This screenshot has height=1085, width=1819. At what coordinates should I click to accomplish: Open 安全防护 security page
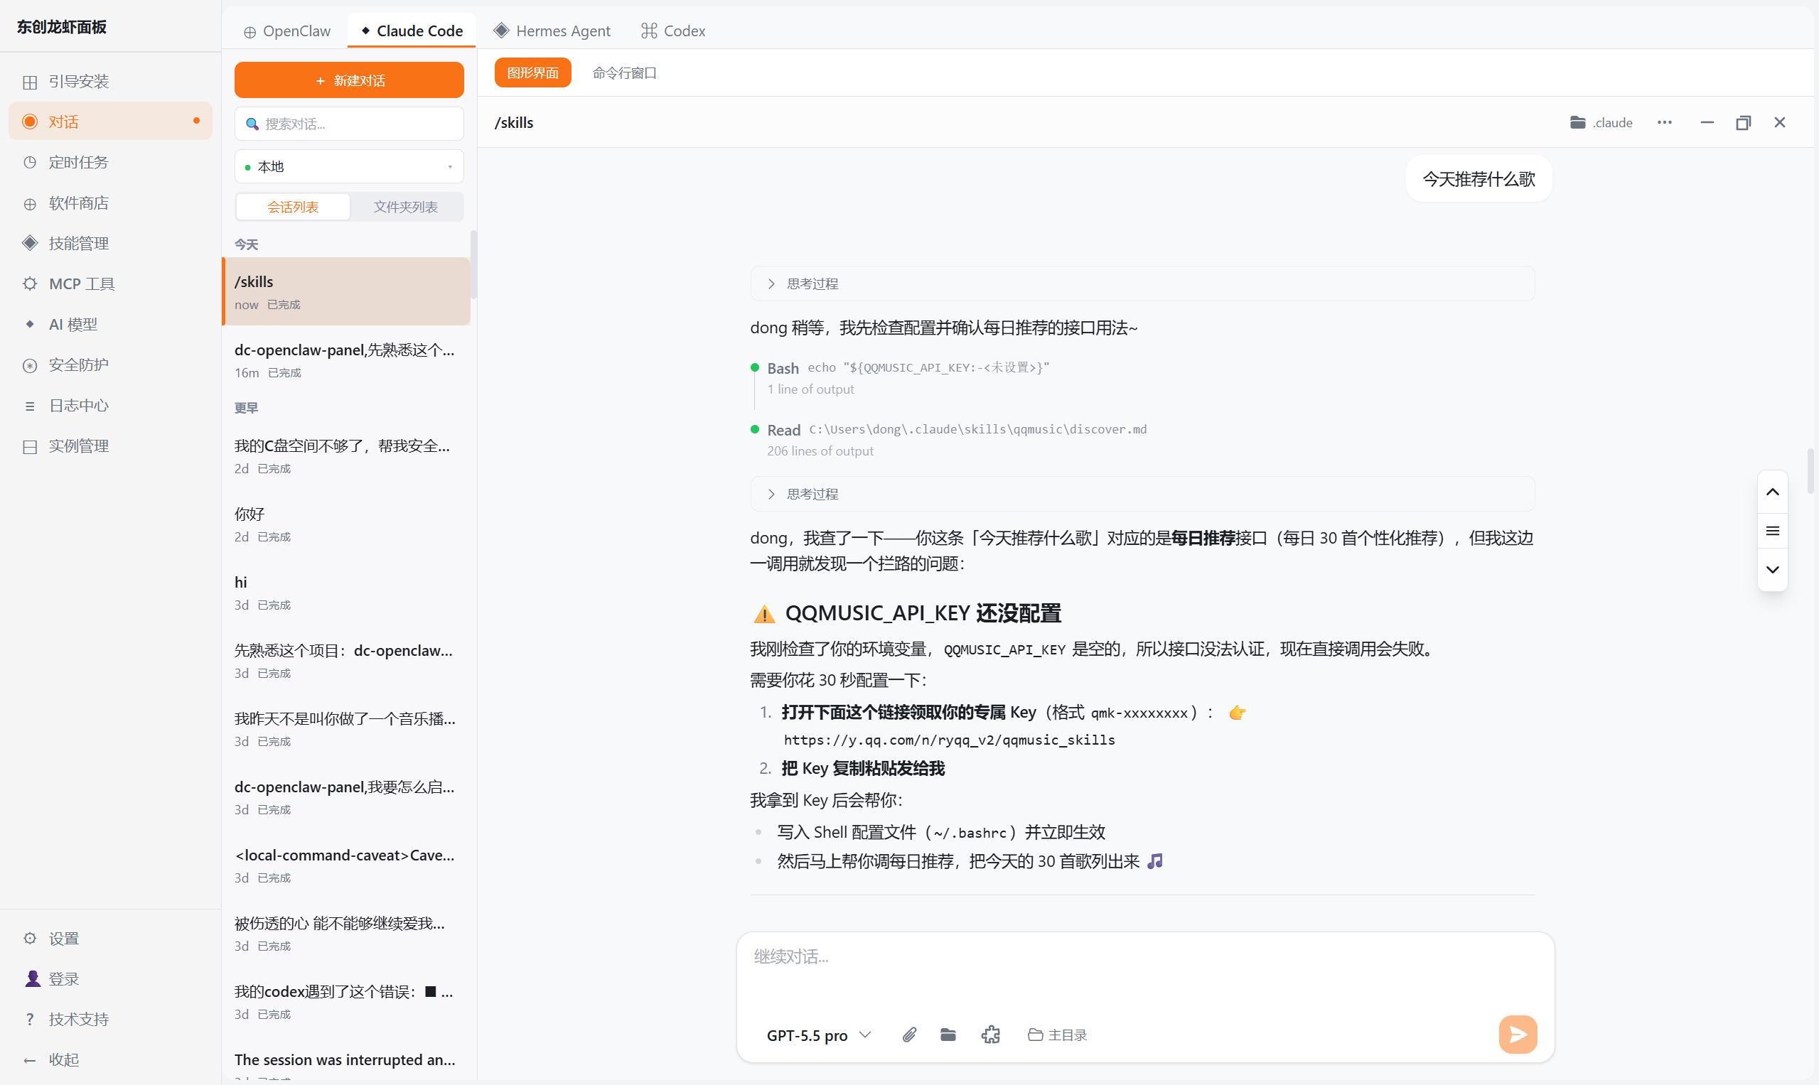[110, 365]
